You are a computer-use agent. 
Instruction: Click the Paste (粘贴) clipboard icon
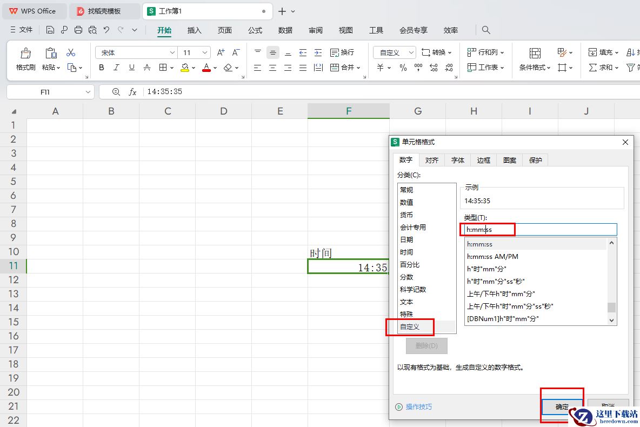[x=51, y=53]
